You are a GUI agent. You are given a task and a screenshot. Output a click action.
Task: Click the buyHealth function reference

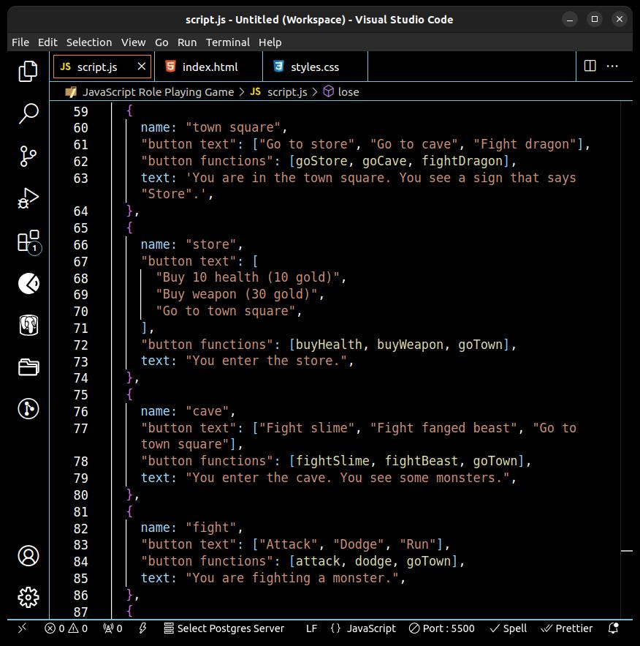point(329,345)
